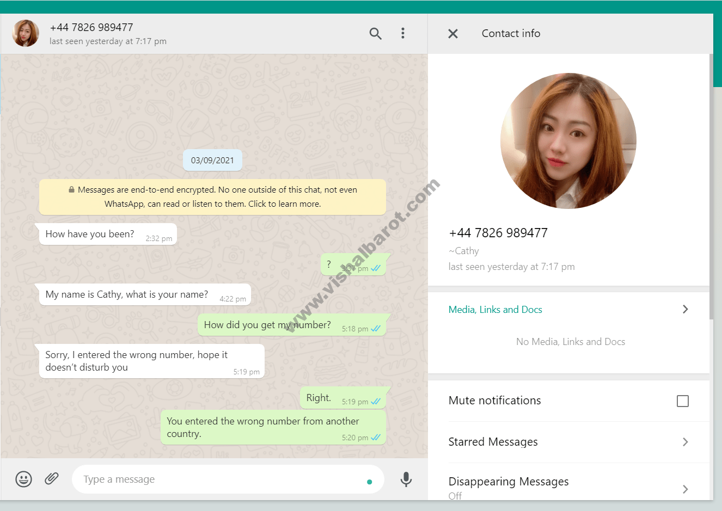Expand Disappearing Messages chevron
Image resolution: width=722 pixels, height=511 pixels.
click(x=686, y=489)
